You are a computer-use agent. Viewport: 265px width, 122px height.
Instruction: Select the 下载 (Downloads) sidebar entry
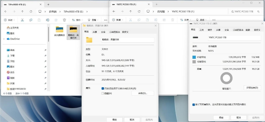click(x=11, y=55)
